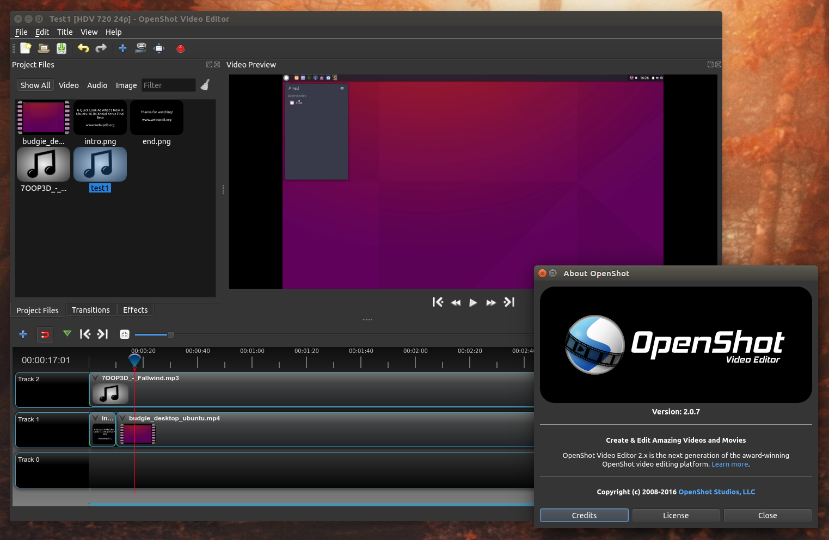
Task: Add a new track with the timeline plus icon
Action: [x=23, y=334]
